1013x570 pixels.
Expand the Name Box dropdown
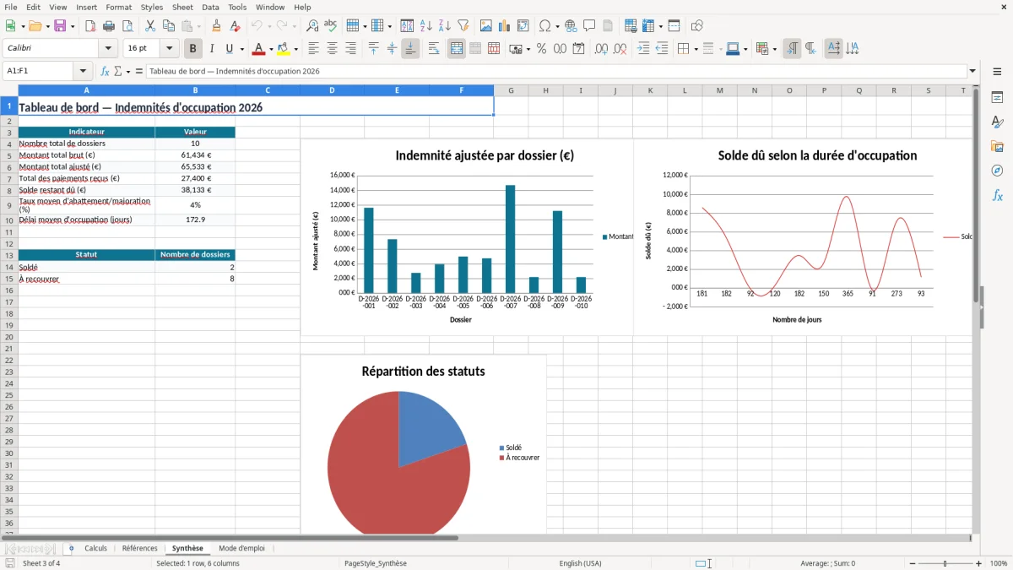(x=83, y=71)
